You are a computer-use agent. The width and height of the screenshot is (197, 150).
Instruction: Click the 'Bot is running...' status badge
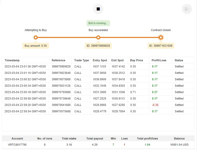click(98, 23)
